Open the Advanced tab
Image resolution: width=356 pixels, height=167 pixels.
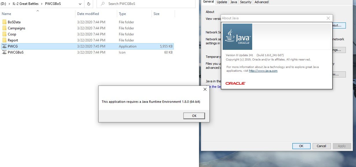click(261, 2)
